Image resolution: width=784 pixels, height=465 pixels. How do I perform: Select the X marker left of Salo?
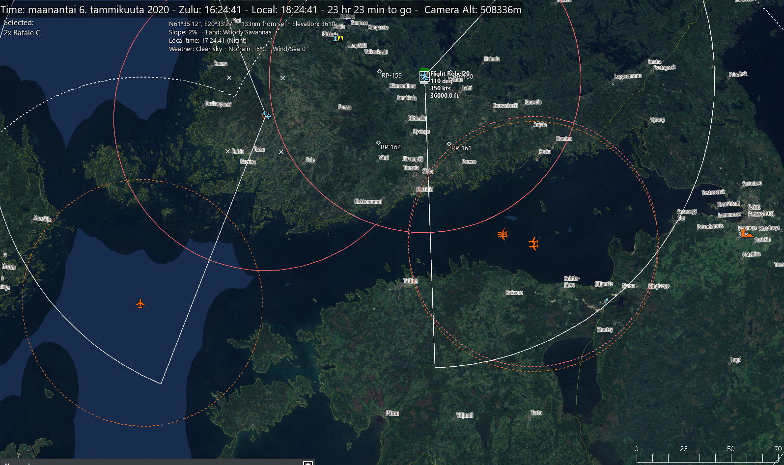pyautogui.click(x=281, y=152)
